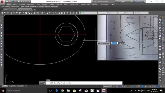165x93 pixels.
Task: Click the command line input field
Action: (84, 83)
